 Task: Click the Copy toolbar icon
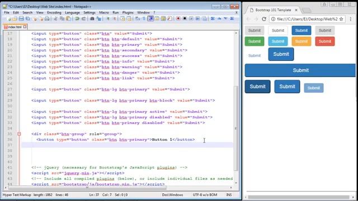[62, 18]
